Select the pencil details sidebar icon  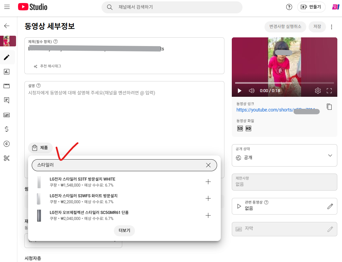pyautogui.click(x=7, y=57)
